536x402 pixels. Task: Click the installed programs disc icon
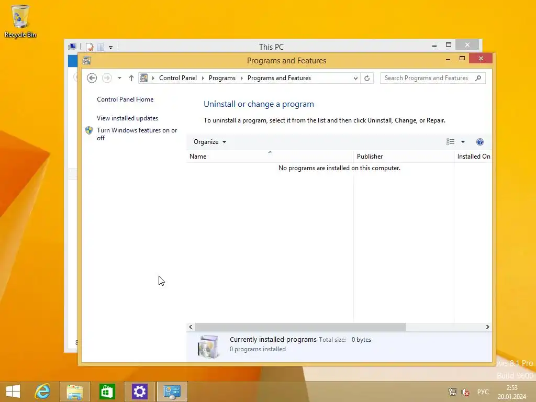[x=208, y=347]
